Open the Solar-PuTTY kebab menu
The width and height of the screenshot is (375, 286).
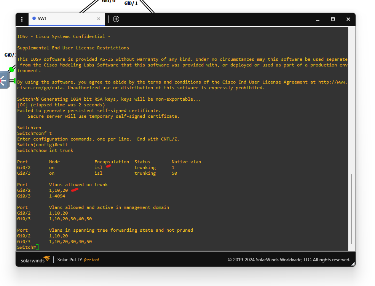pos(22,19)
